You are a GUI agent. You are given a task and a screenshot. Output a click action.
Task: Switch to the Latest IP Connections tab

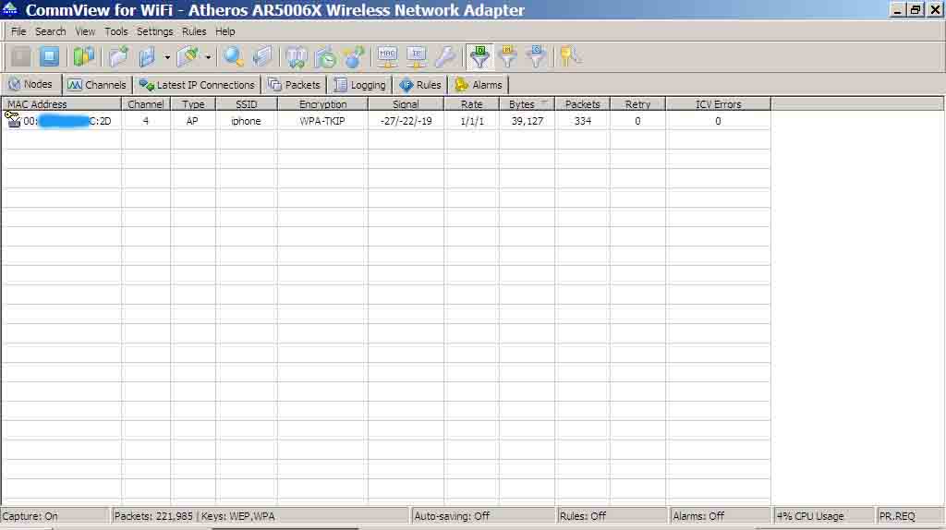[197, 85]
